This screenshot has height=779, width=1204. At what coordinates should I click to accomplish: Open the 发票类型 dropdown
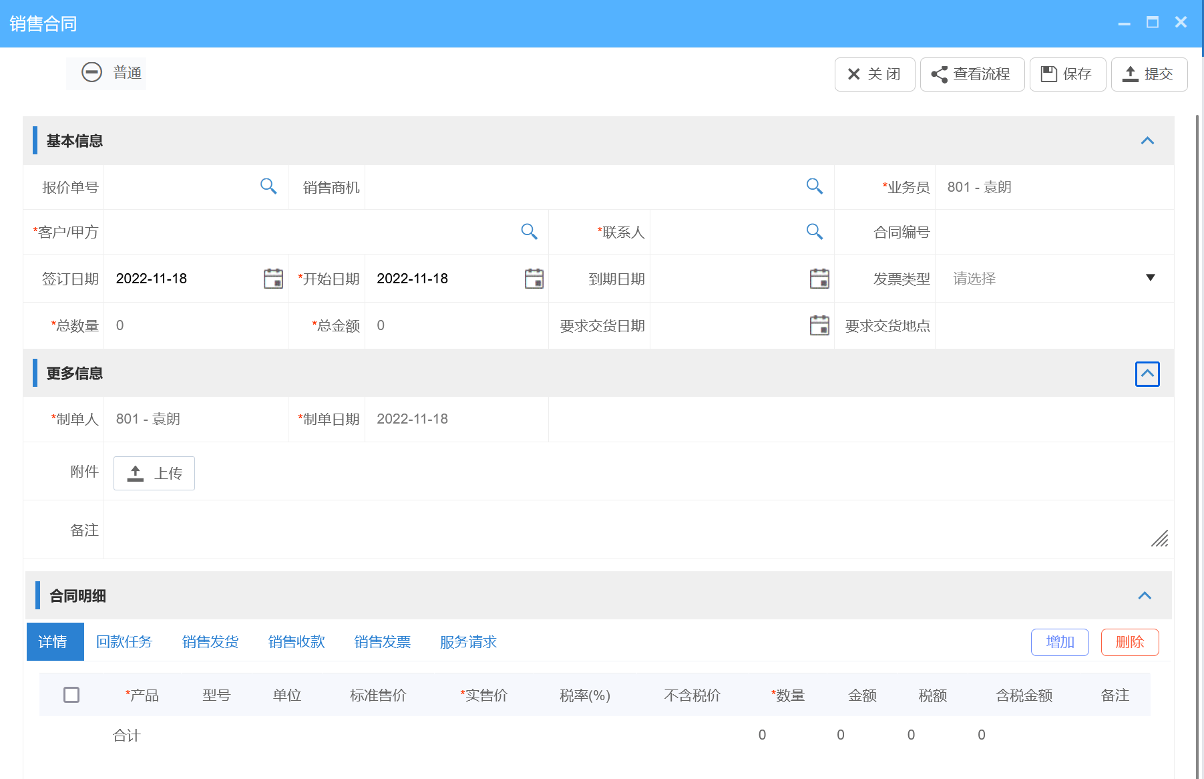(1151, 278)
